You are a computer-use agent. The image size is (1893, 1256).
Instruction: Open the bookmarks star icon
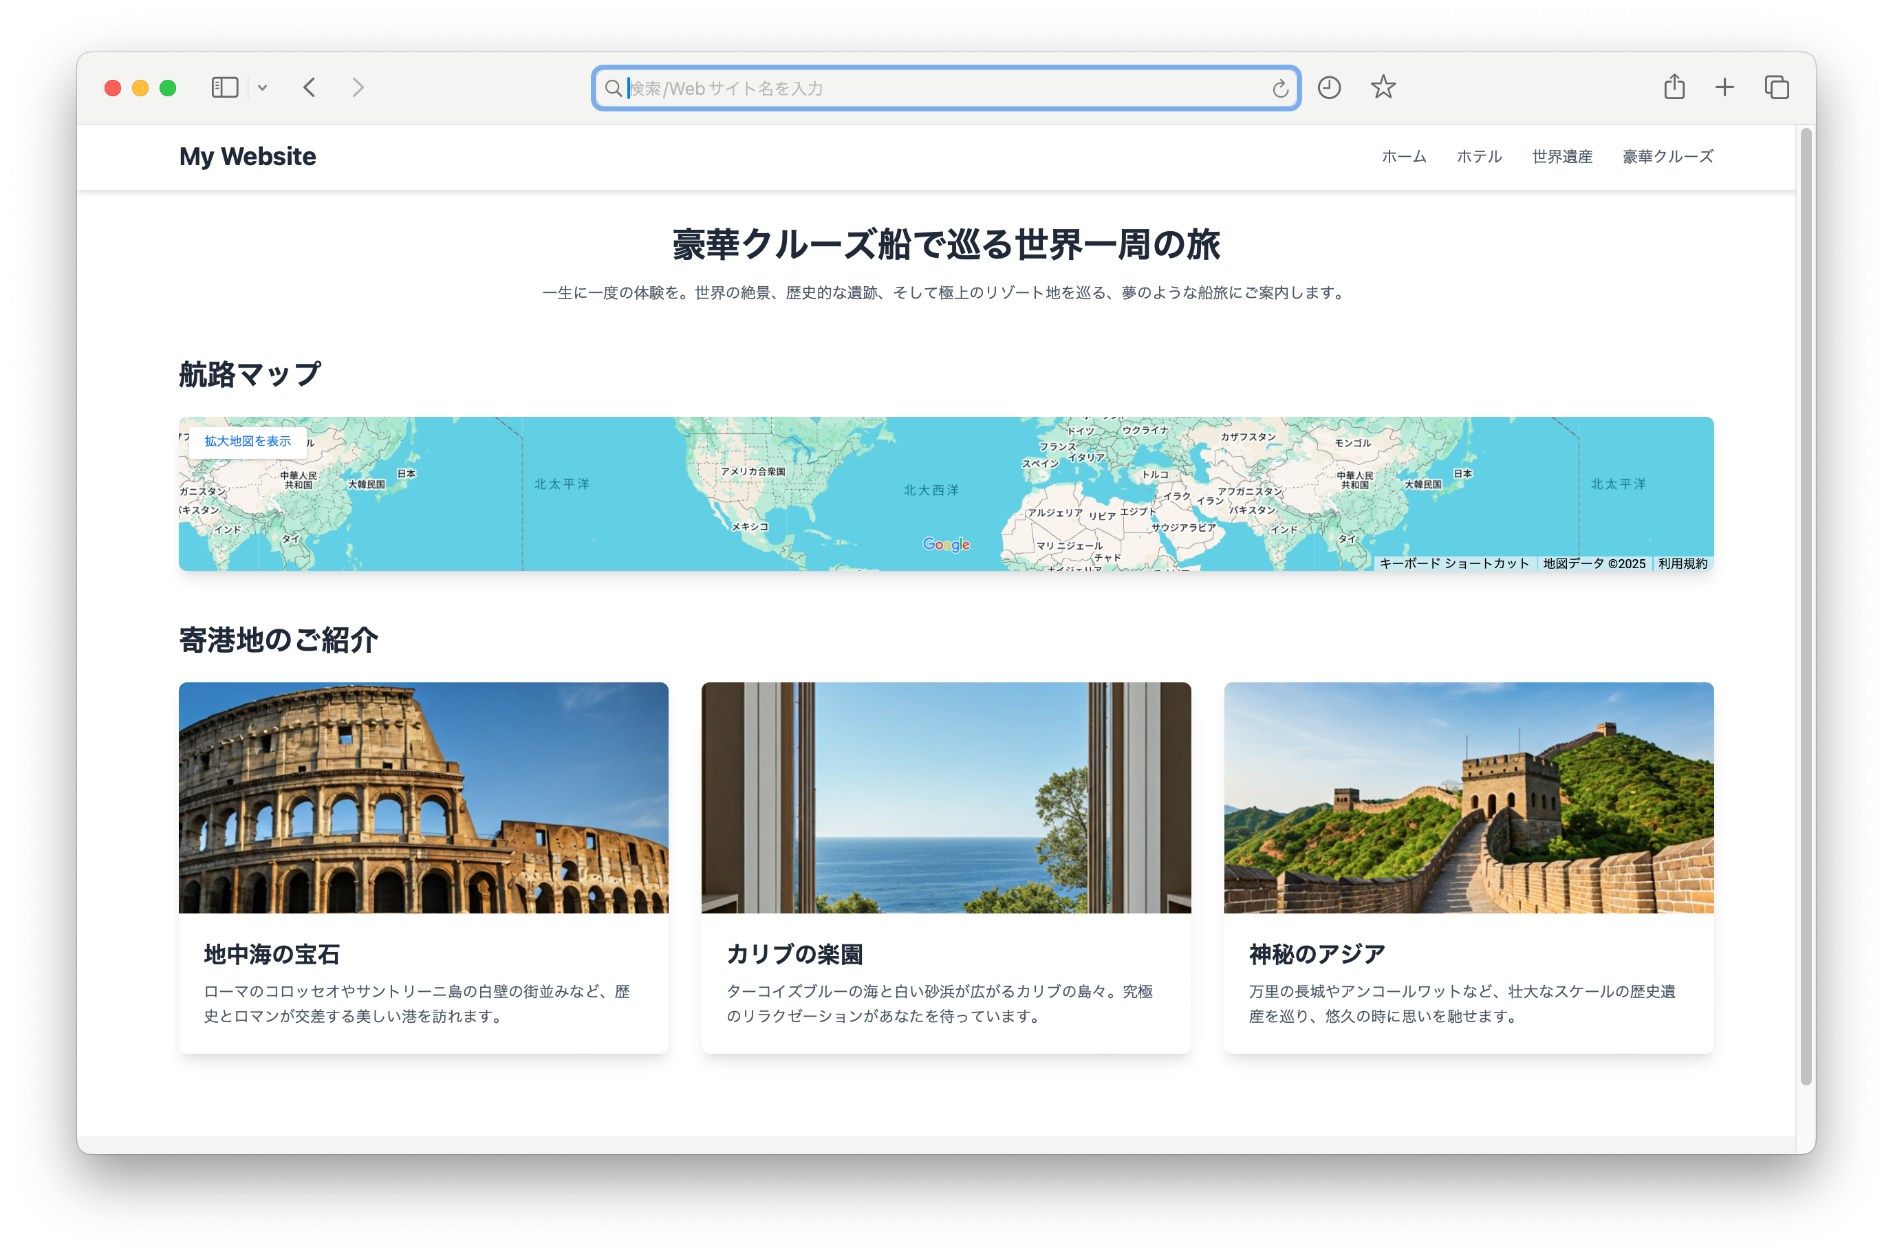(x=1382, y=87)
